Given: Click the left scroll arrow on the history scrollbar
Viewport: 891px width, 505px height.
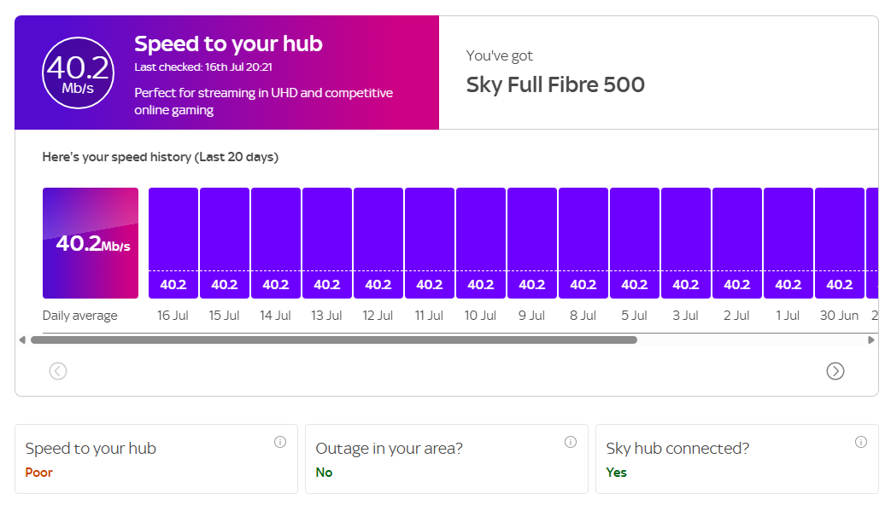Looking at the screenshot, I should click(21, 340).
